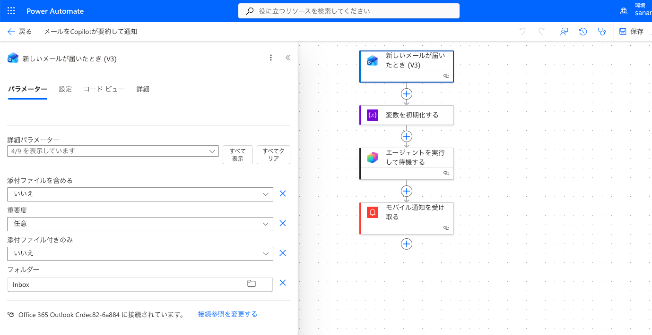Screen dimensions: 652x335
Task: Select the 新しいメールが届いたとき trigger card
Action: pyautogui.click(x=407, y=67)
